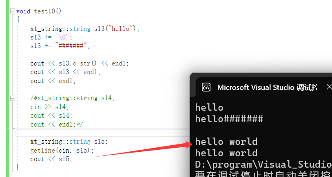Screen dimensions: 332x177
Task: Click the line declaring s13("hello")
Action: coord(85,29)
